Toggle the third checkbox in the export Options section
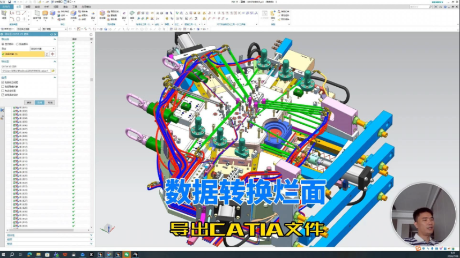This screenshot has height=258, width=460. point(3,91)
